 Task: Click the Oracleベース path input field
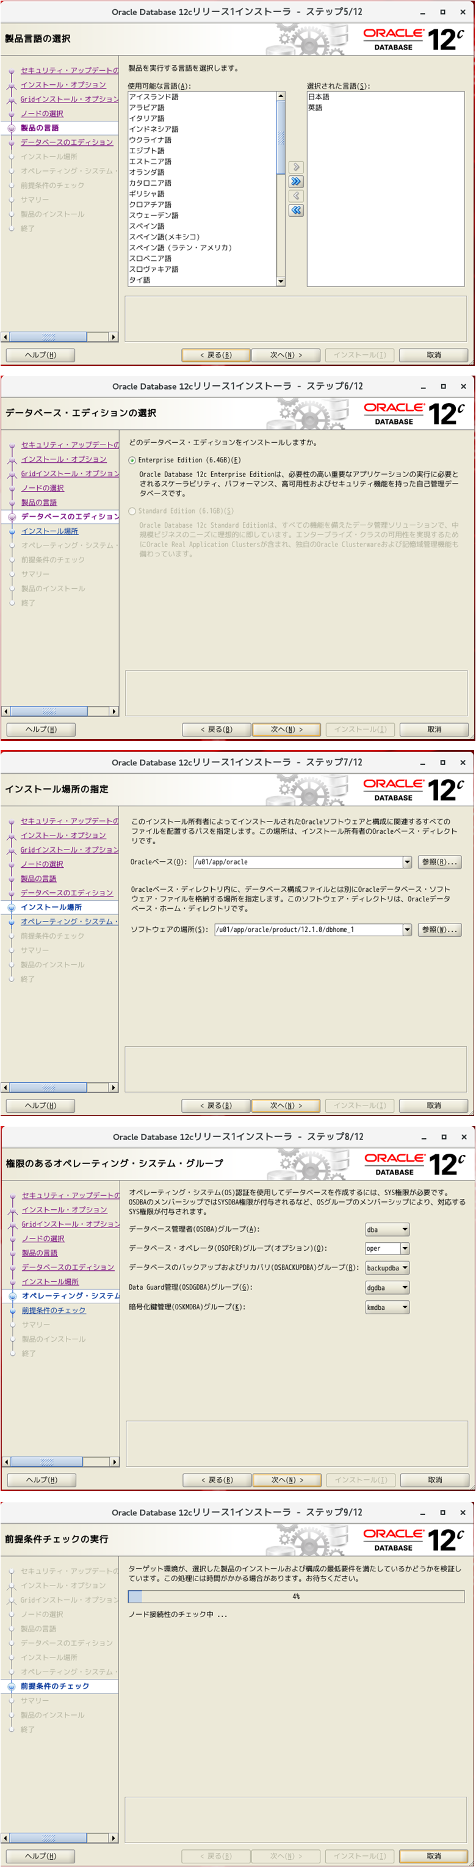coord(298,862)
